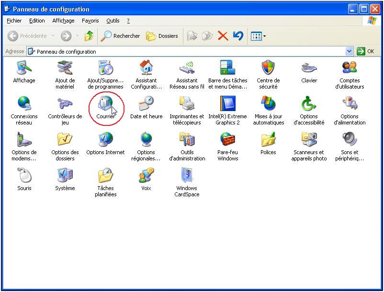This screenshot has width=384, height=292.
Task: Select Assistant Réseau sans fil icon
Action: 187,67
